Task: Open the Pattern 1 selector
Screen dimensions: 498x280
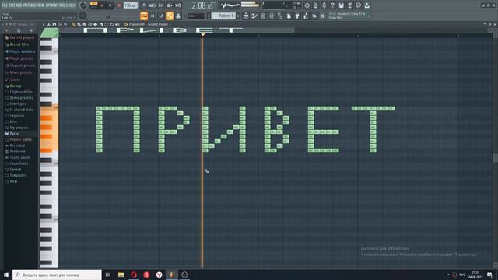Action: point(223,16)
